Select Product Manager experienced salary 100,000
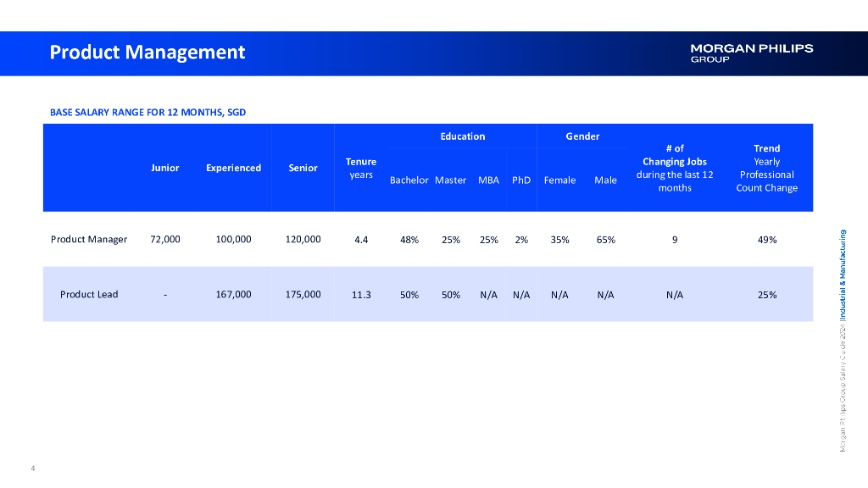Viewport: 868px width, 488px height. click(234, 239)
